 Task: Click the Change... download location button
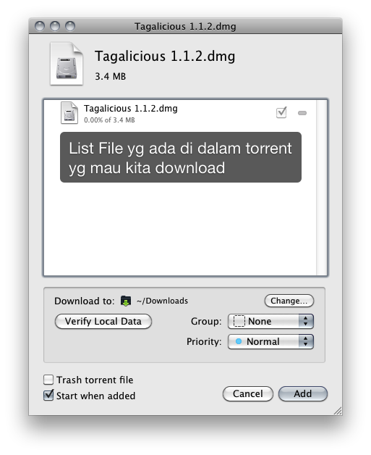click(289, 301)
